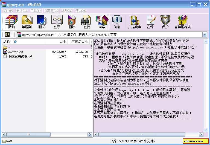
Task: Click the 是否有讨厌的插件=0 comment line
Action: [109, 100]
